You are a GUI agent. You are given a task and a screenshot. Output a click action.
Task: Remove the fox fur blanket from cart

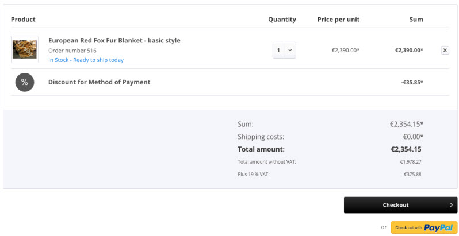445,50
